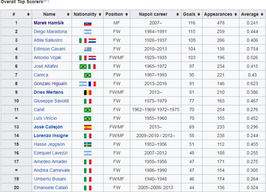
Task: Click the Sweden flag in Hasse Jeppson's row
Action: click(88, 145)
